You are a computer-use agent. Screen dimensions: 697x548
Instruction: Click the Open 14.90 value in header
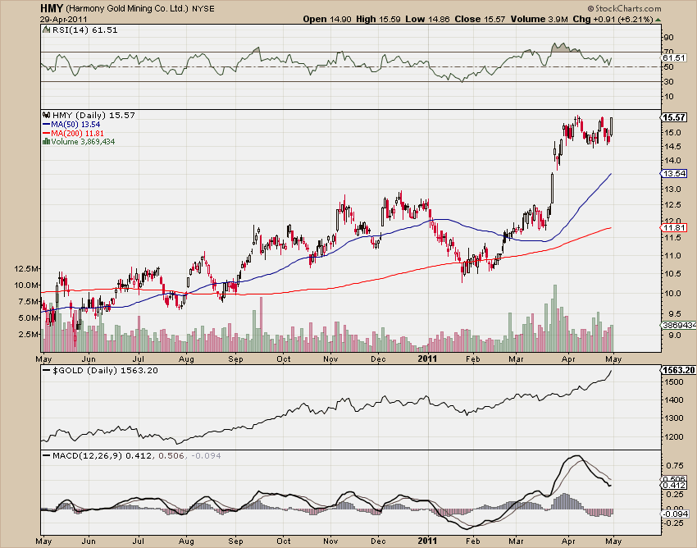[327, 19]
